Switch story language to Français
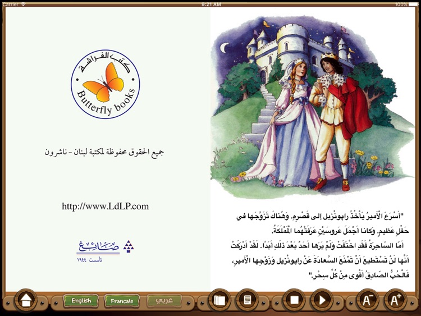 [122, 301]
